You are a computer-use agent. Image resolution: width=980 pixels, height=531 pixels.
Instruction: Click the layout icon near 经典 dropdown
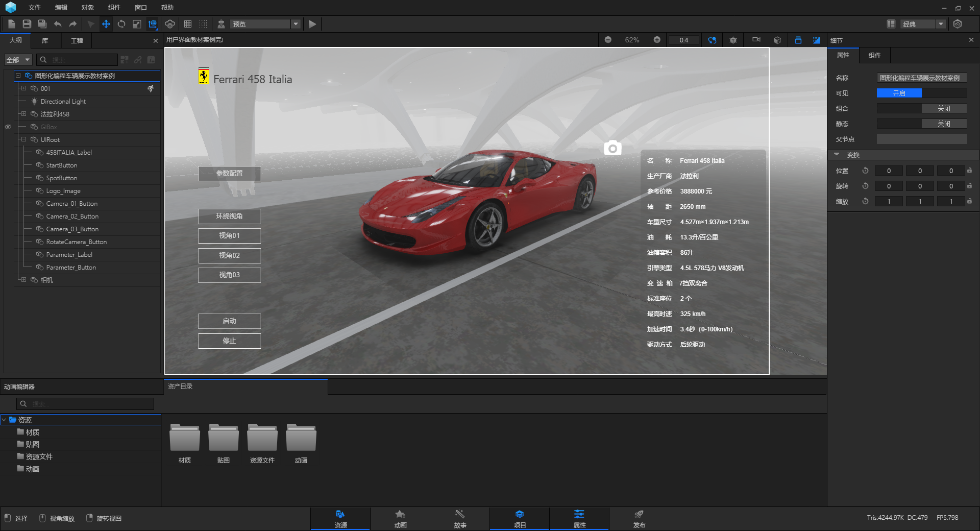click(x=891, y=24)
